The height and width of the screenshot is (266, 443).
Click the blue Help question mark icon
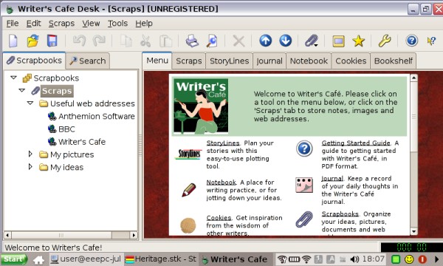pos(412,41)
